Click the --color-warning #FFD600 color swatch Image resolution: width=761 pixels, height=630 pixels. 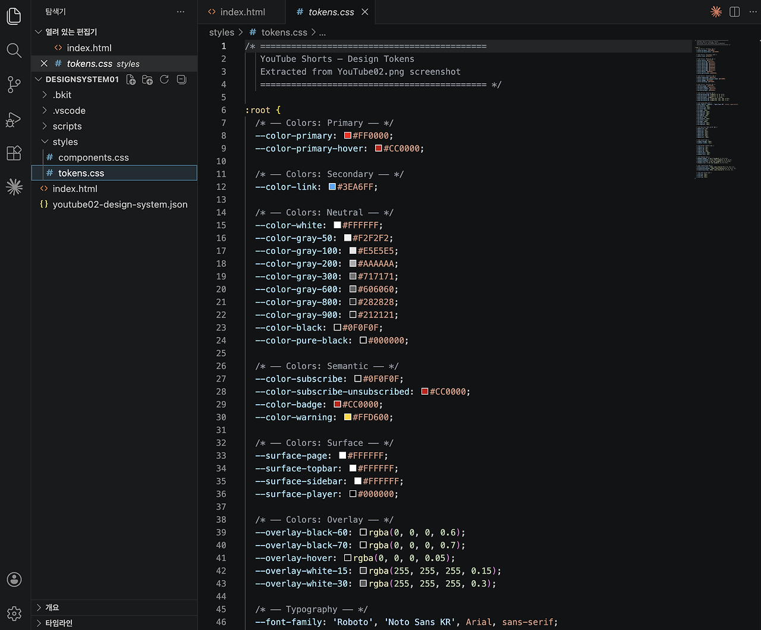tap(348, 417)
